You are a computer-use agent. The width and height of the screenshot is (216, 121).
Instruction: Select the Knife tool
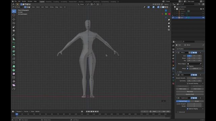(14, 63)
